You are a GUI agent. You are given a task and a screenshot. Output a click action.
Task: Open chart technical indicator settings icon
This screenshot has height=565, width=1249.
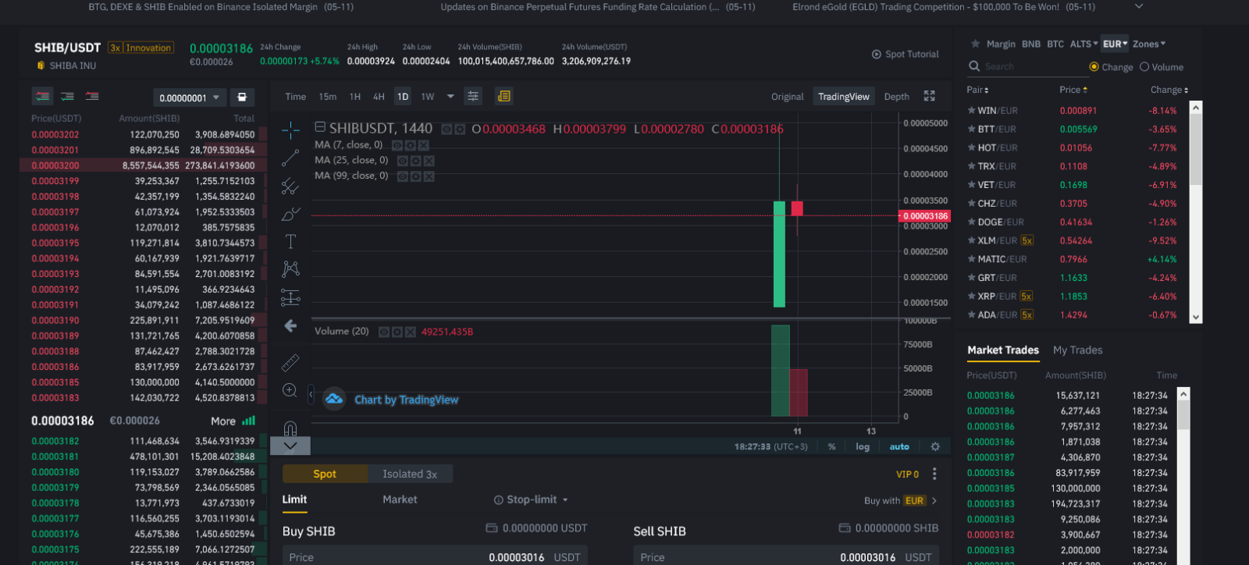pyautogui.click(x=473, y=96)
